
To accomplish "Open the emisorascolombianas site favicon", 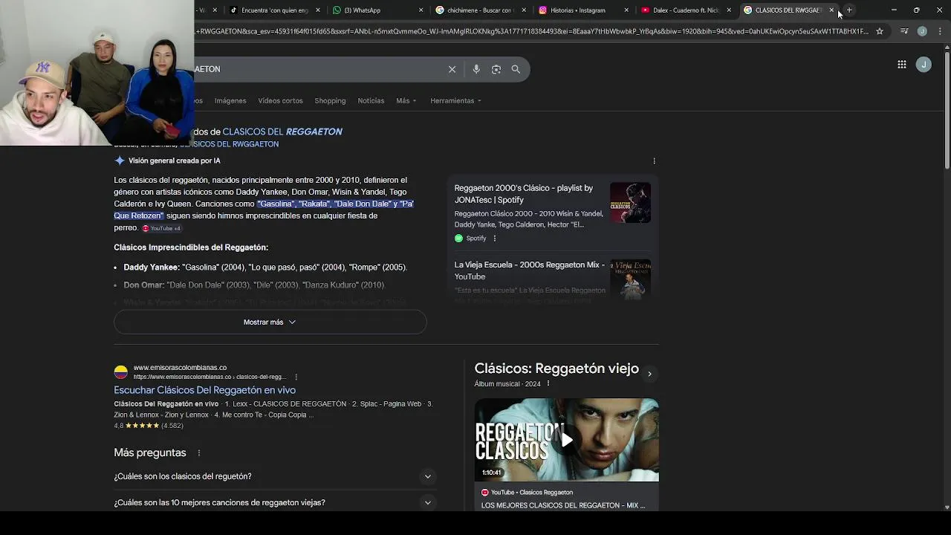I will point(120,372).
